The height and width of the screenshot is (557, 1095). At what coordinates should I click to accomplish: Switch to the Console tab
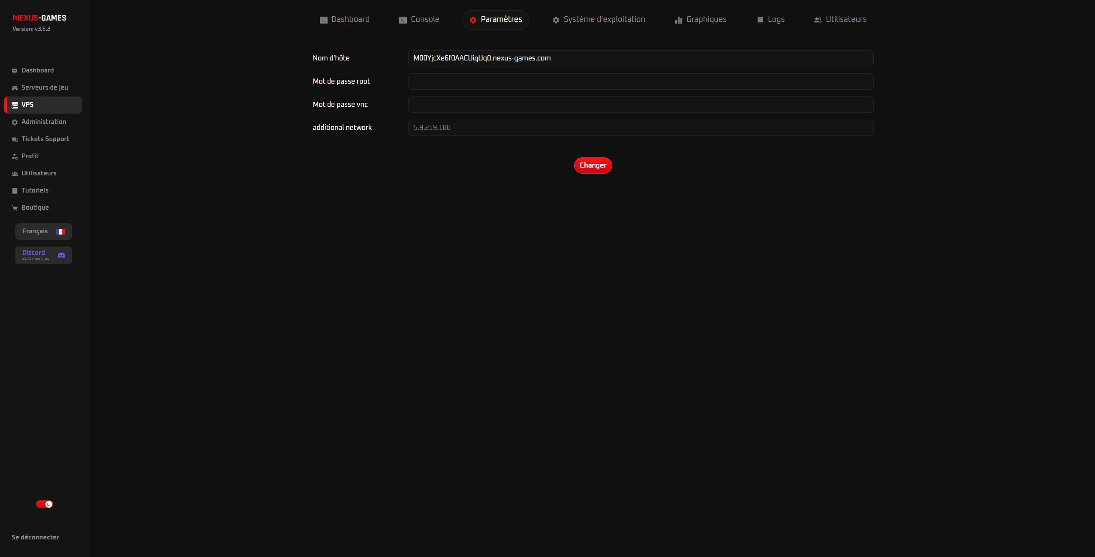(419, 19)
